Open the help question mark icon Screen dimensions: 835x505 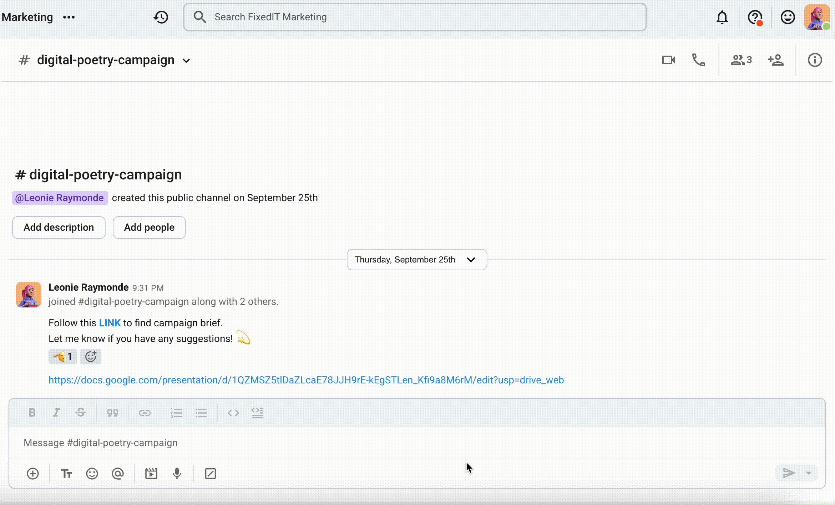pyautogui.click(x=755, y=17)
